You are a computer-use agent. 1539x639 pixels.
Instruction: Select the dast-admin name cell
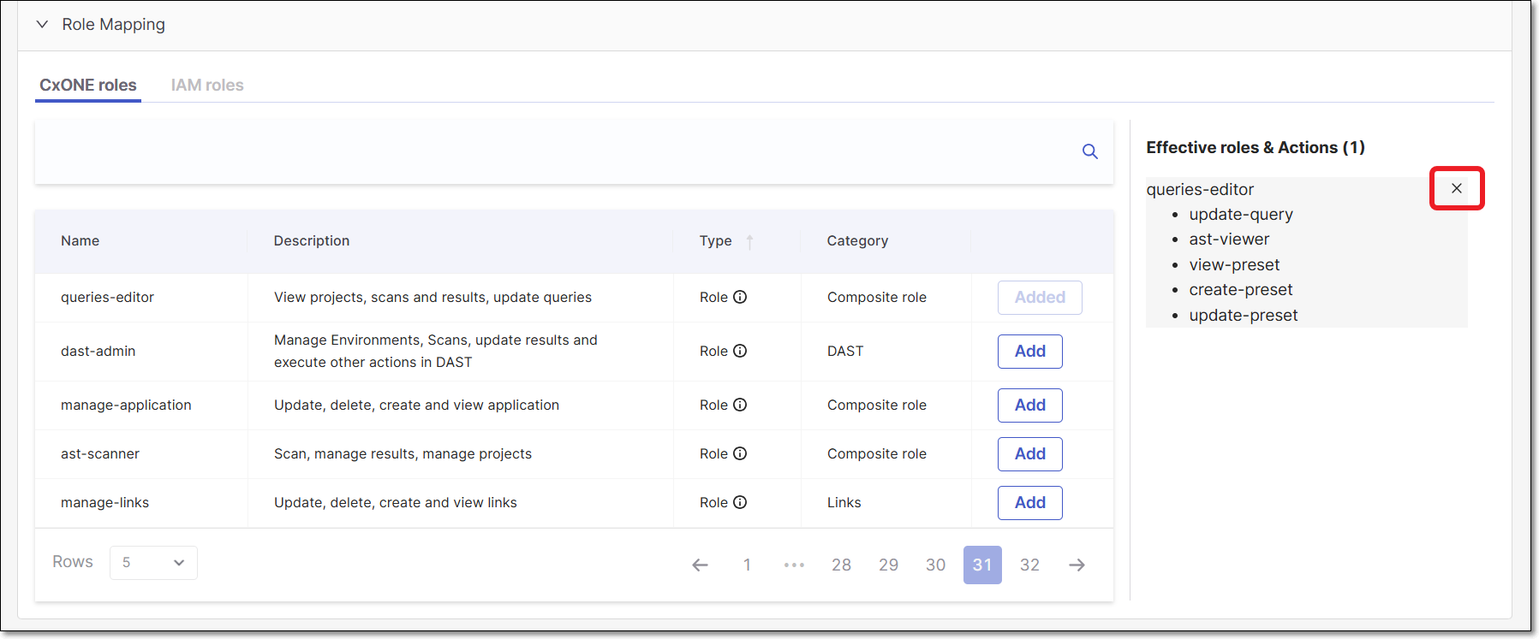click(x=98, y=351)
